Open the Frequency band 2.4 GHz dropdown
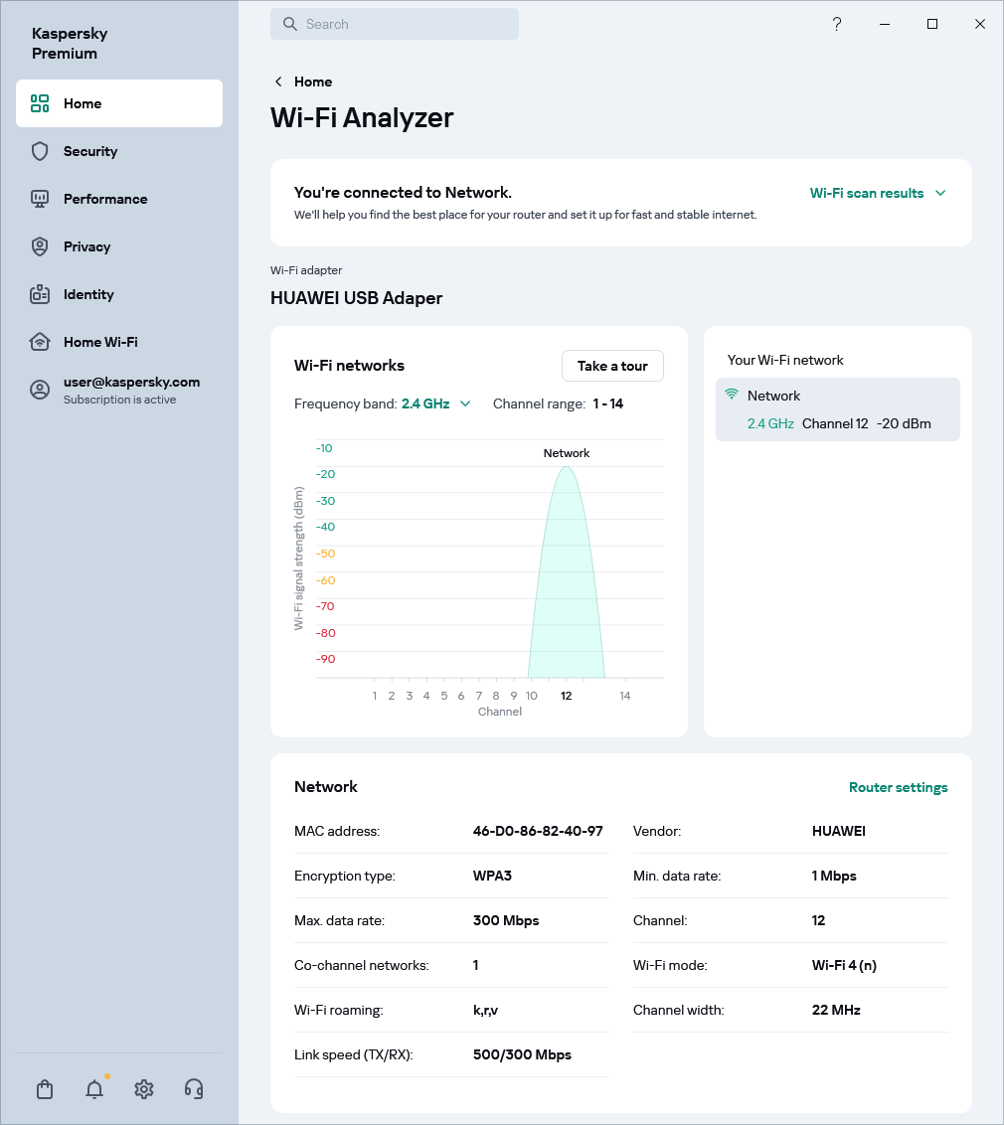This screenshot has height=1125, width=1004. tap(435, 403)
